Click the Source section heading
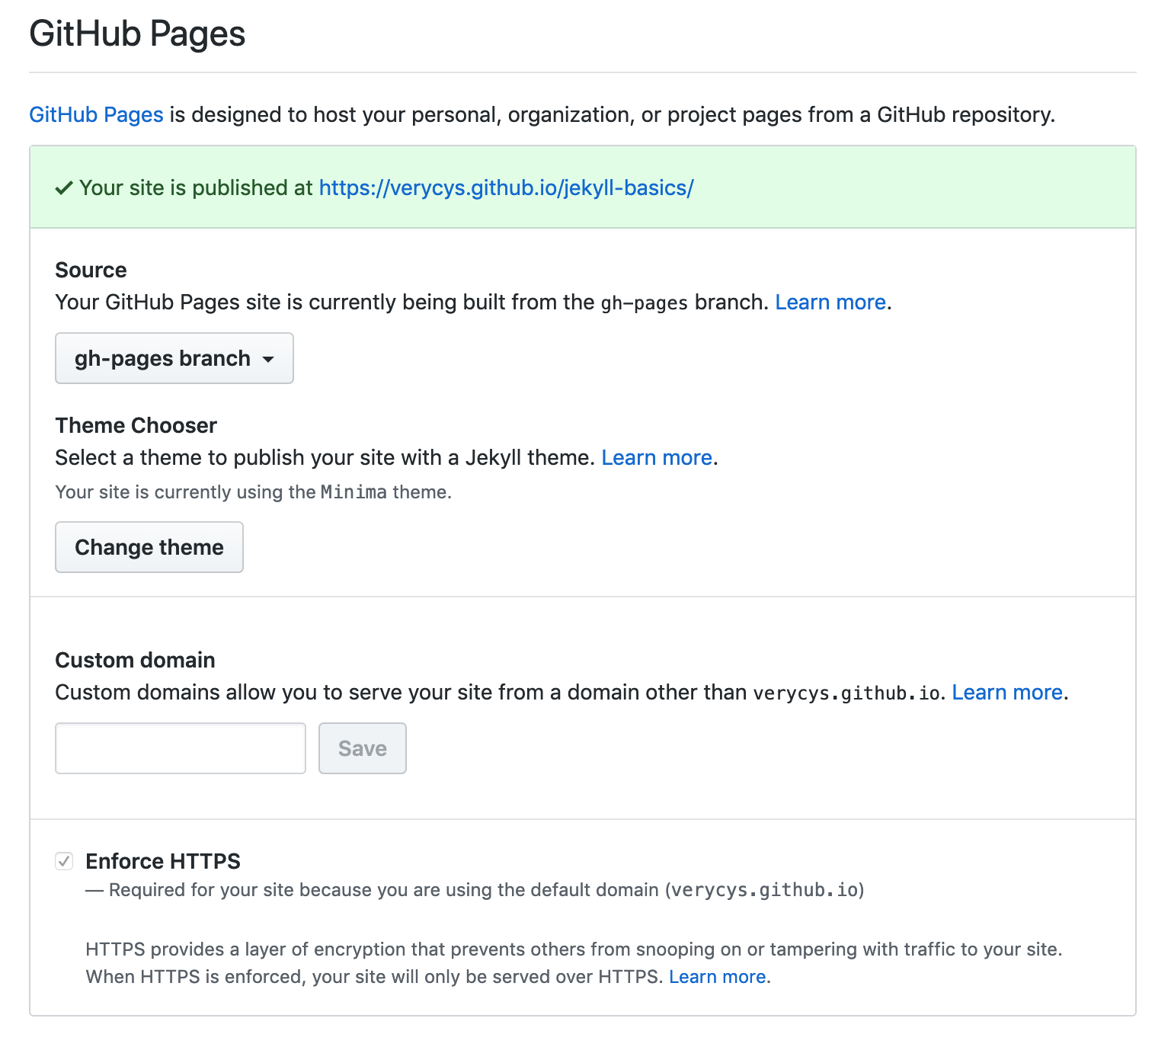This screenshot has width=1155, height=1047. pos(91,270)
